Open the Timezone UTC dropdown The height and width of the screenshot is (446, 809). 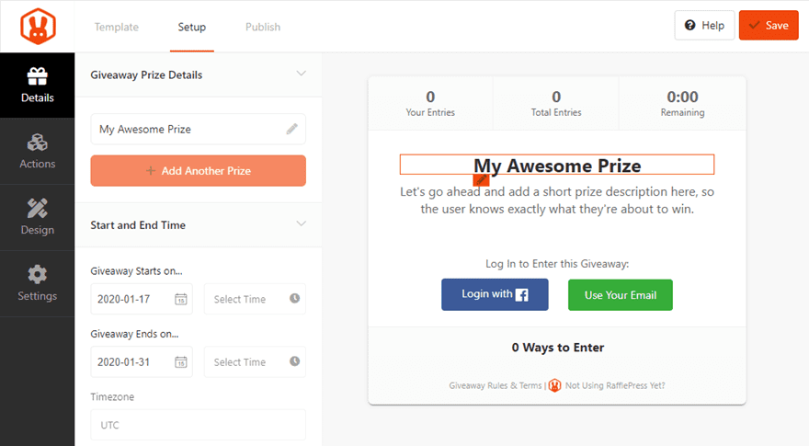(198, 425)
